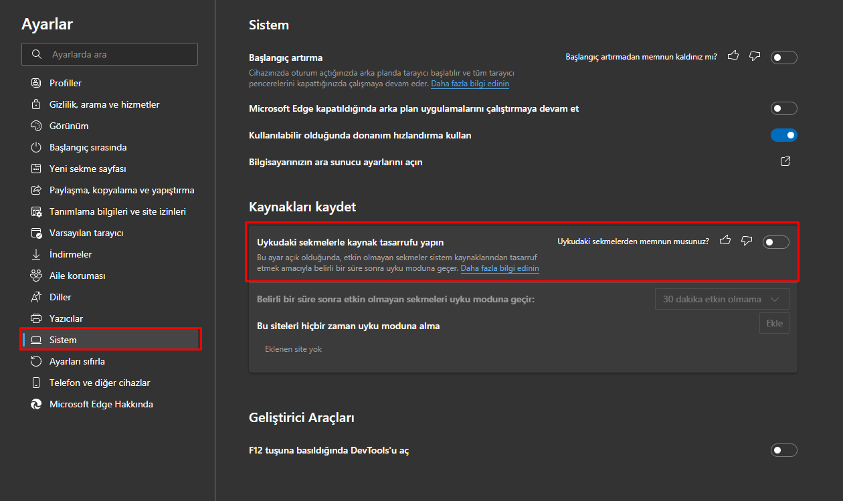Disable the hardware acceleration toggle
The height and width of the screenshot is (501, 843).
[783, 135]
